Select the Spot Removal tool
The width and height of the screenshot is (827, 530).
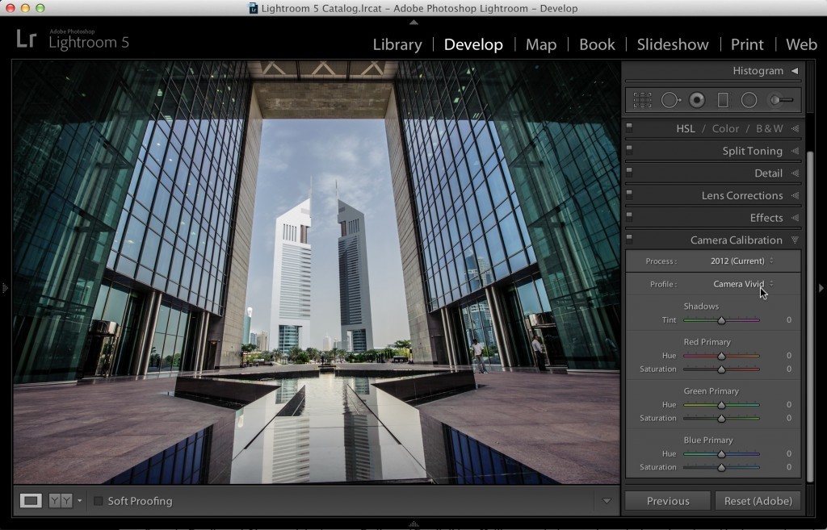coord(670,100)
